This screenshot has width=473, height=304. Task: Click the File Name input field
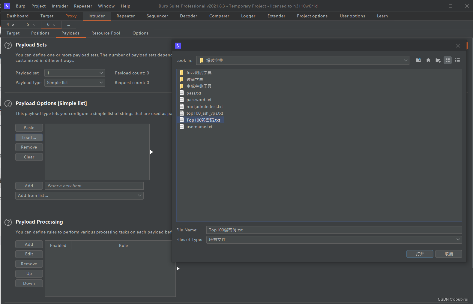click(334, 230)
